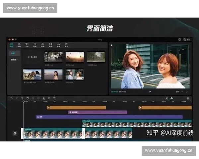Click the timeline zoom-out icon

(167, 98)
